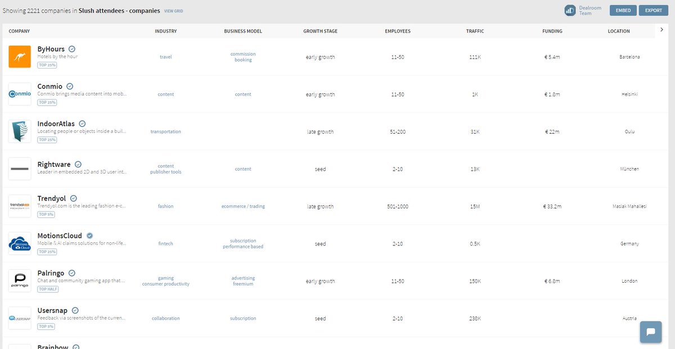Sort by EMPLOYEES column header
Viewport: 675px width, 349px height.
point(398,31)
